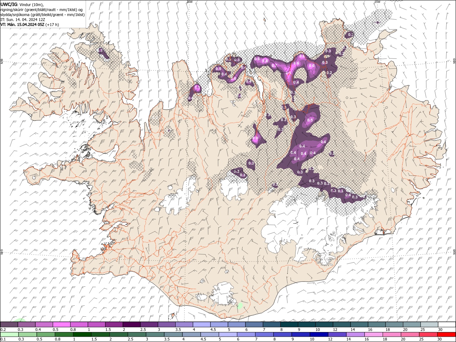The image size is (456, 342).
Task: Select snow-scale swatch between 7 and 8
Action: [x=271, y=325]
